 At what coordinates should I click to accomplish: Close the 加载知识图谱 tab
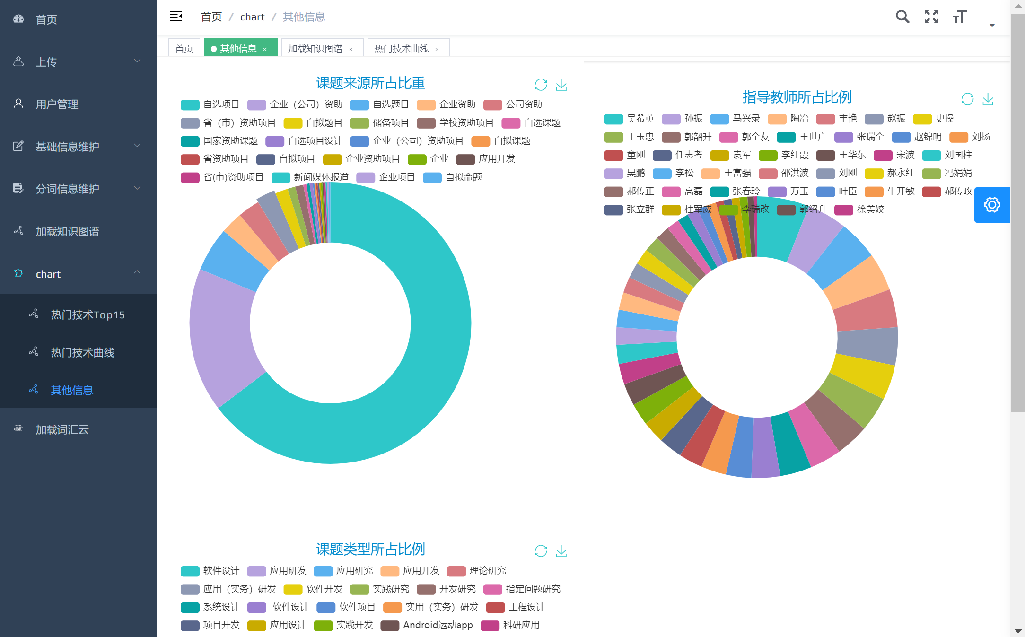tap(351, 49)
